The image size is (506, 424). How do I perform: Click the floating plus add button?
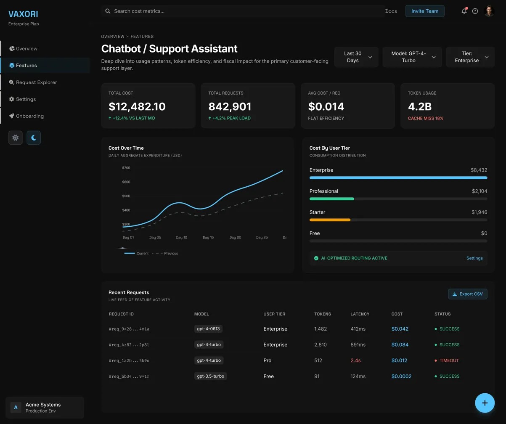pyautogui.click(x=485, y=403)
